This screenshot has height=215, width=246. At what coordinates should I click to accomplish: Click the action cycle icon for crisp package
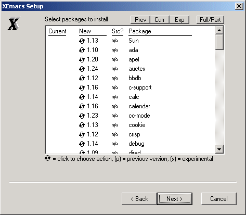coord(82,135)
